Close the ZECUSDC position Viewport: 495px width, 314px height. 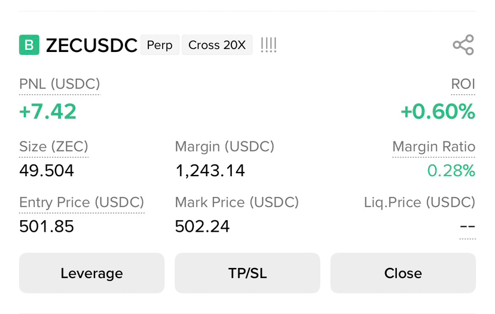(x=403, y=273)
